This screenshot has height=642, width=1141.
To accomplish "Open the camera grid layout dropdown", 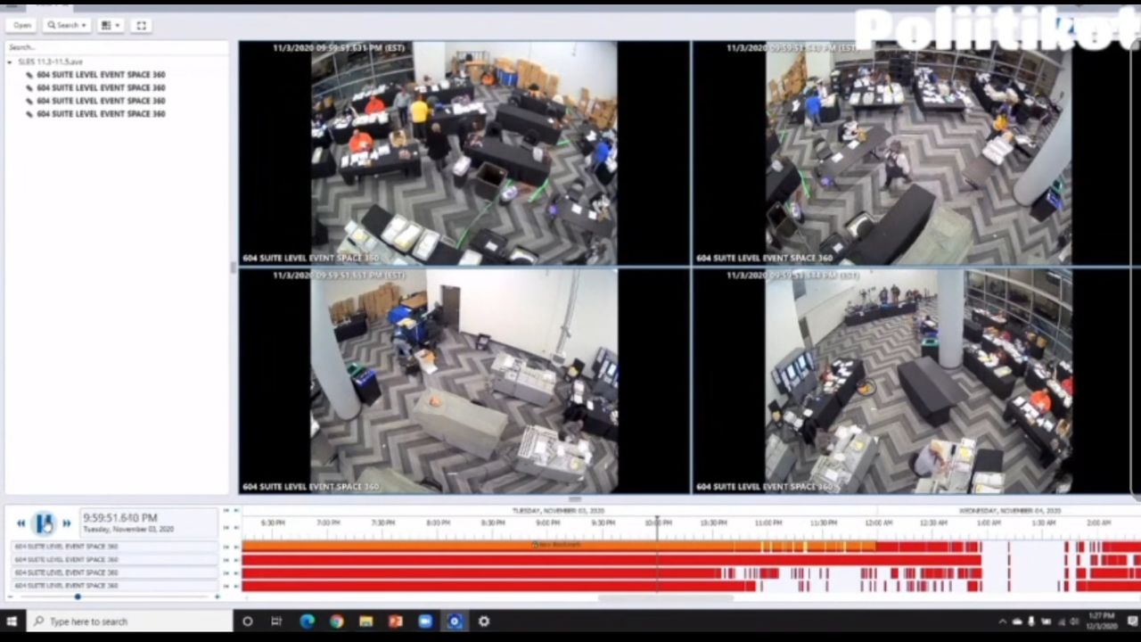I will [x=111, y=25].
